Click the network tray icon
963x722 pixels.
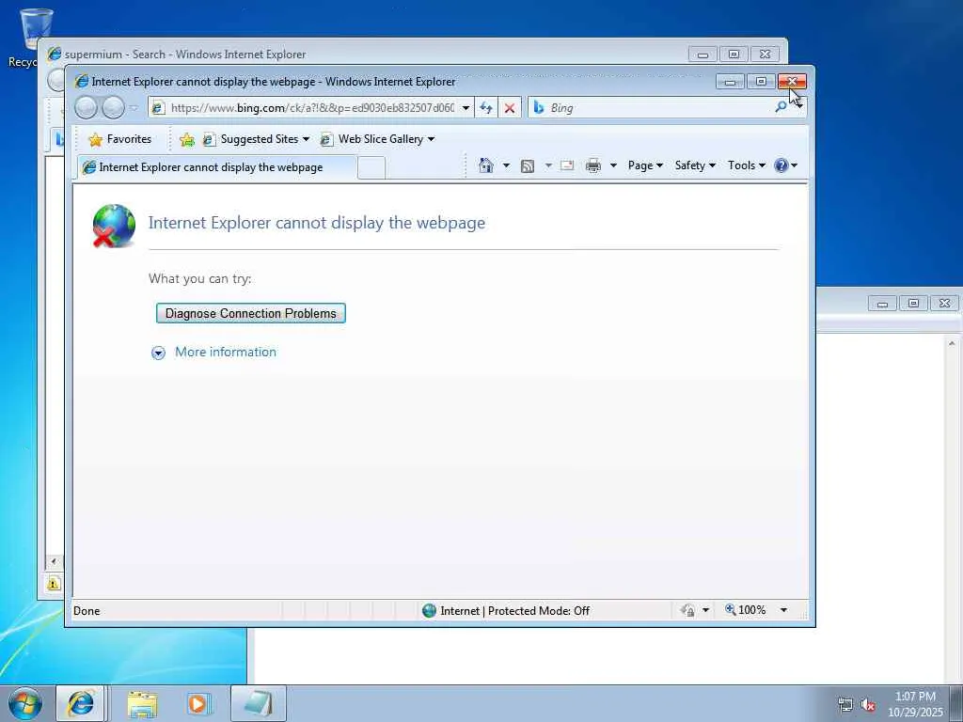[x=845, y=704]
